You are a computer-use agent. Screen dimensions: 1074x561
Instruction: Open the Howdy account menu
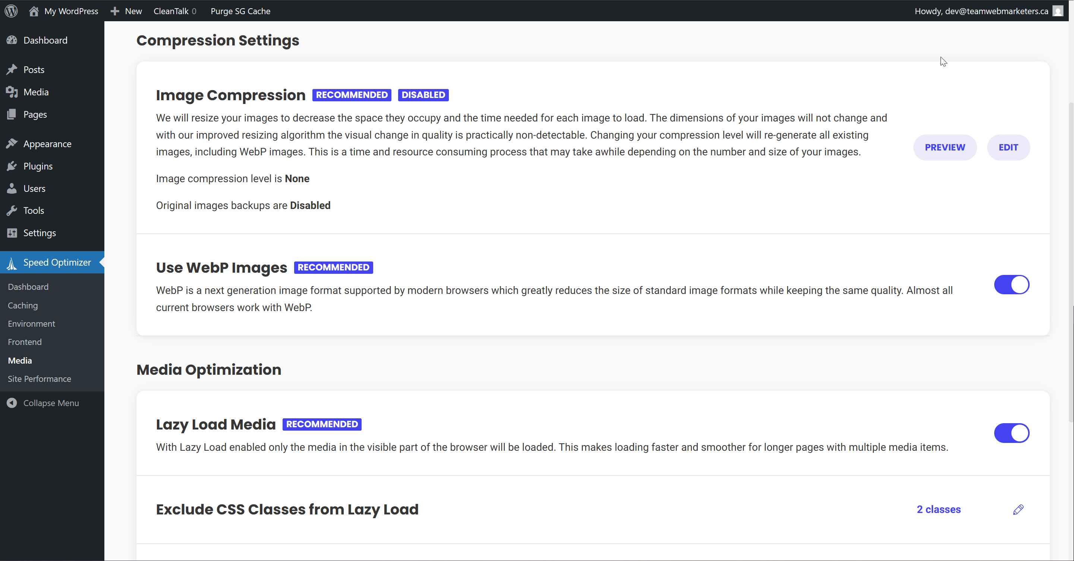click(981, 11)
